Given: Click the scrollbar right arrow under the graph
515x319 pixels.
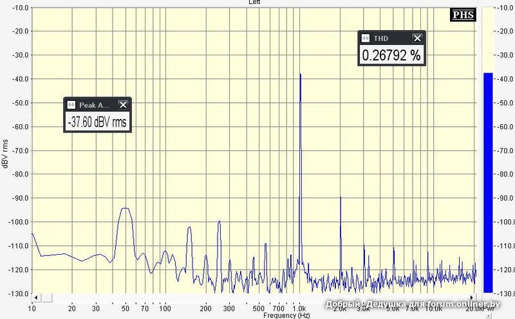Looking at the screenshot, I should [x=473, y=297].
